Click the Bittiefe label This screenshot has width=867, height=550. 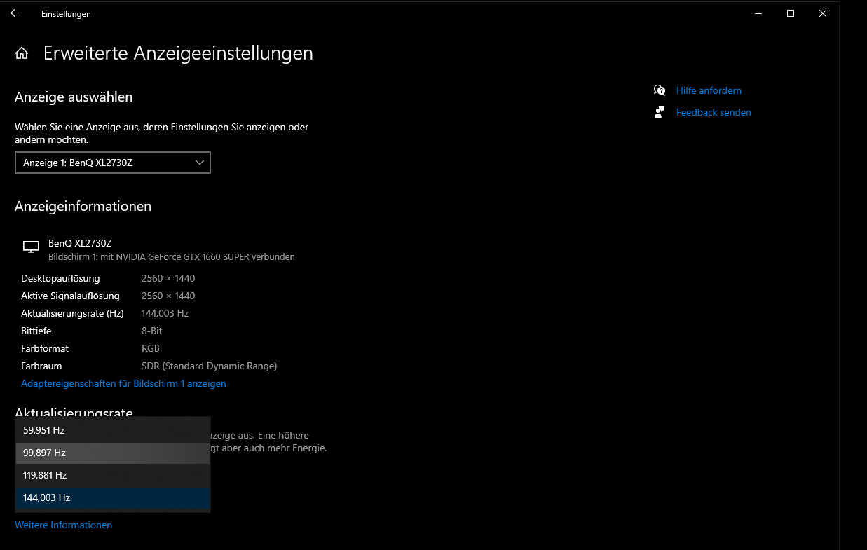36,331
